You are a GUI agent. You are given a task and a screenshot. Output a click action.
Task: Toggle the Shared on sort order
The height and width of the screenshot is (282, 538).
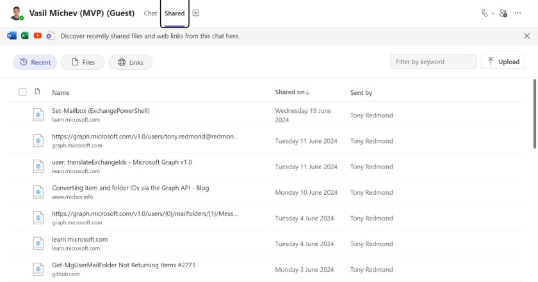pos(292,92)
